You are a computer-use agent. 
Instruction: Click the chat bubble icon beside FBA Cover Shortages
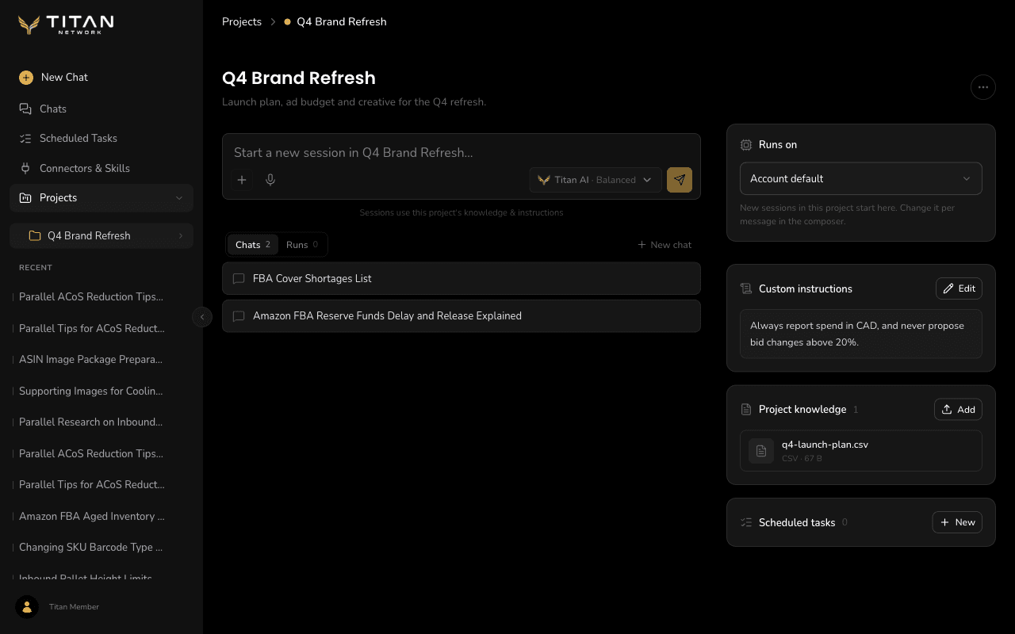click(239, 278)
